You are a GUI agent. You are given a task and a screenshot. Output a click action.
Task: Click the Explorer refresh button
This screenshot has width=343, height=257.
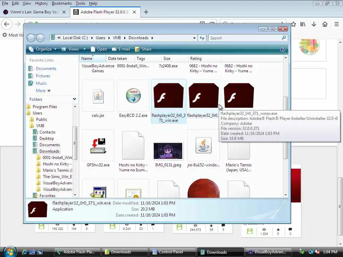(202, 38)
